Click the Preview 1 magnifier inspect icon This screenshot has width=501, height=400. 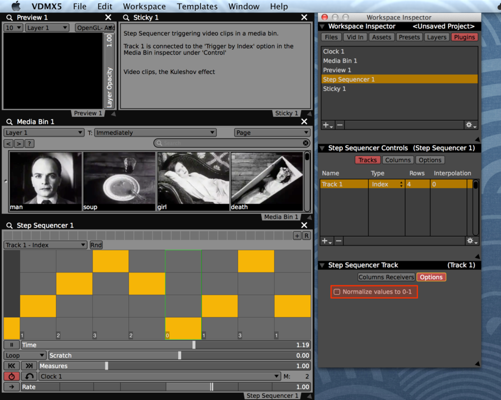(10, 17)
